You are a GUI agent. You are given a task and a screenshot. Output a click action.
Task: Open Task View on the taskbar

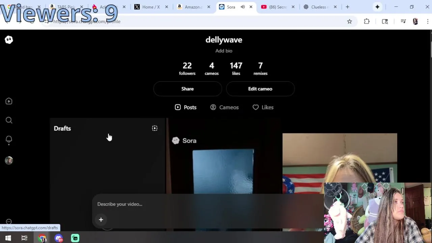[x=24, y=238]
